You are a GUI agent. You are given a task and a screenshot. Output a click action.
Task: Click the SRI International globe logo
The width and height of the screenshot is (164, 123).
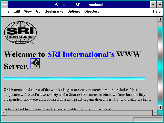(20, 33)
